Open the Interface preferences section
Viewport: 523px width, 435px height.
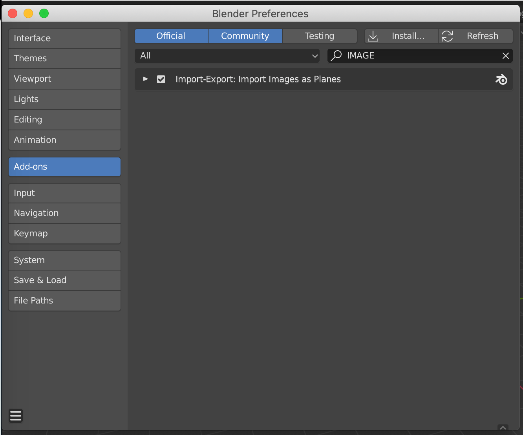[x=64, y=38]
